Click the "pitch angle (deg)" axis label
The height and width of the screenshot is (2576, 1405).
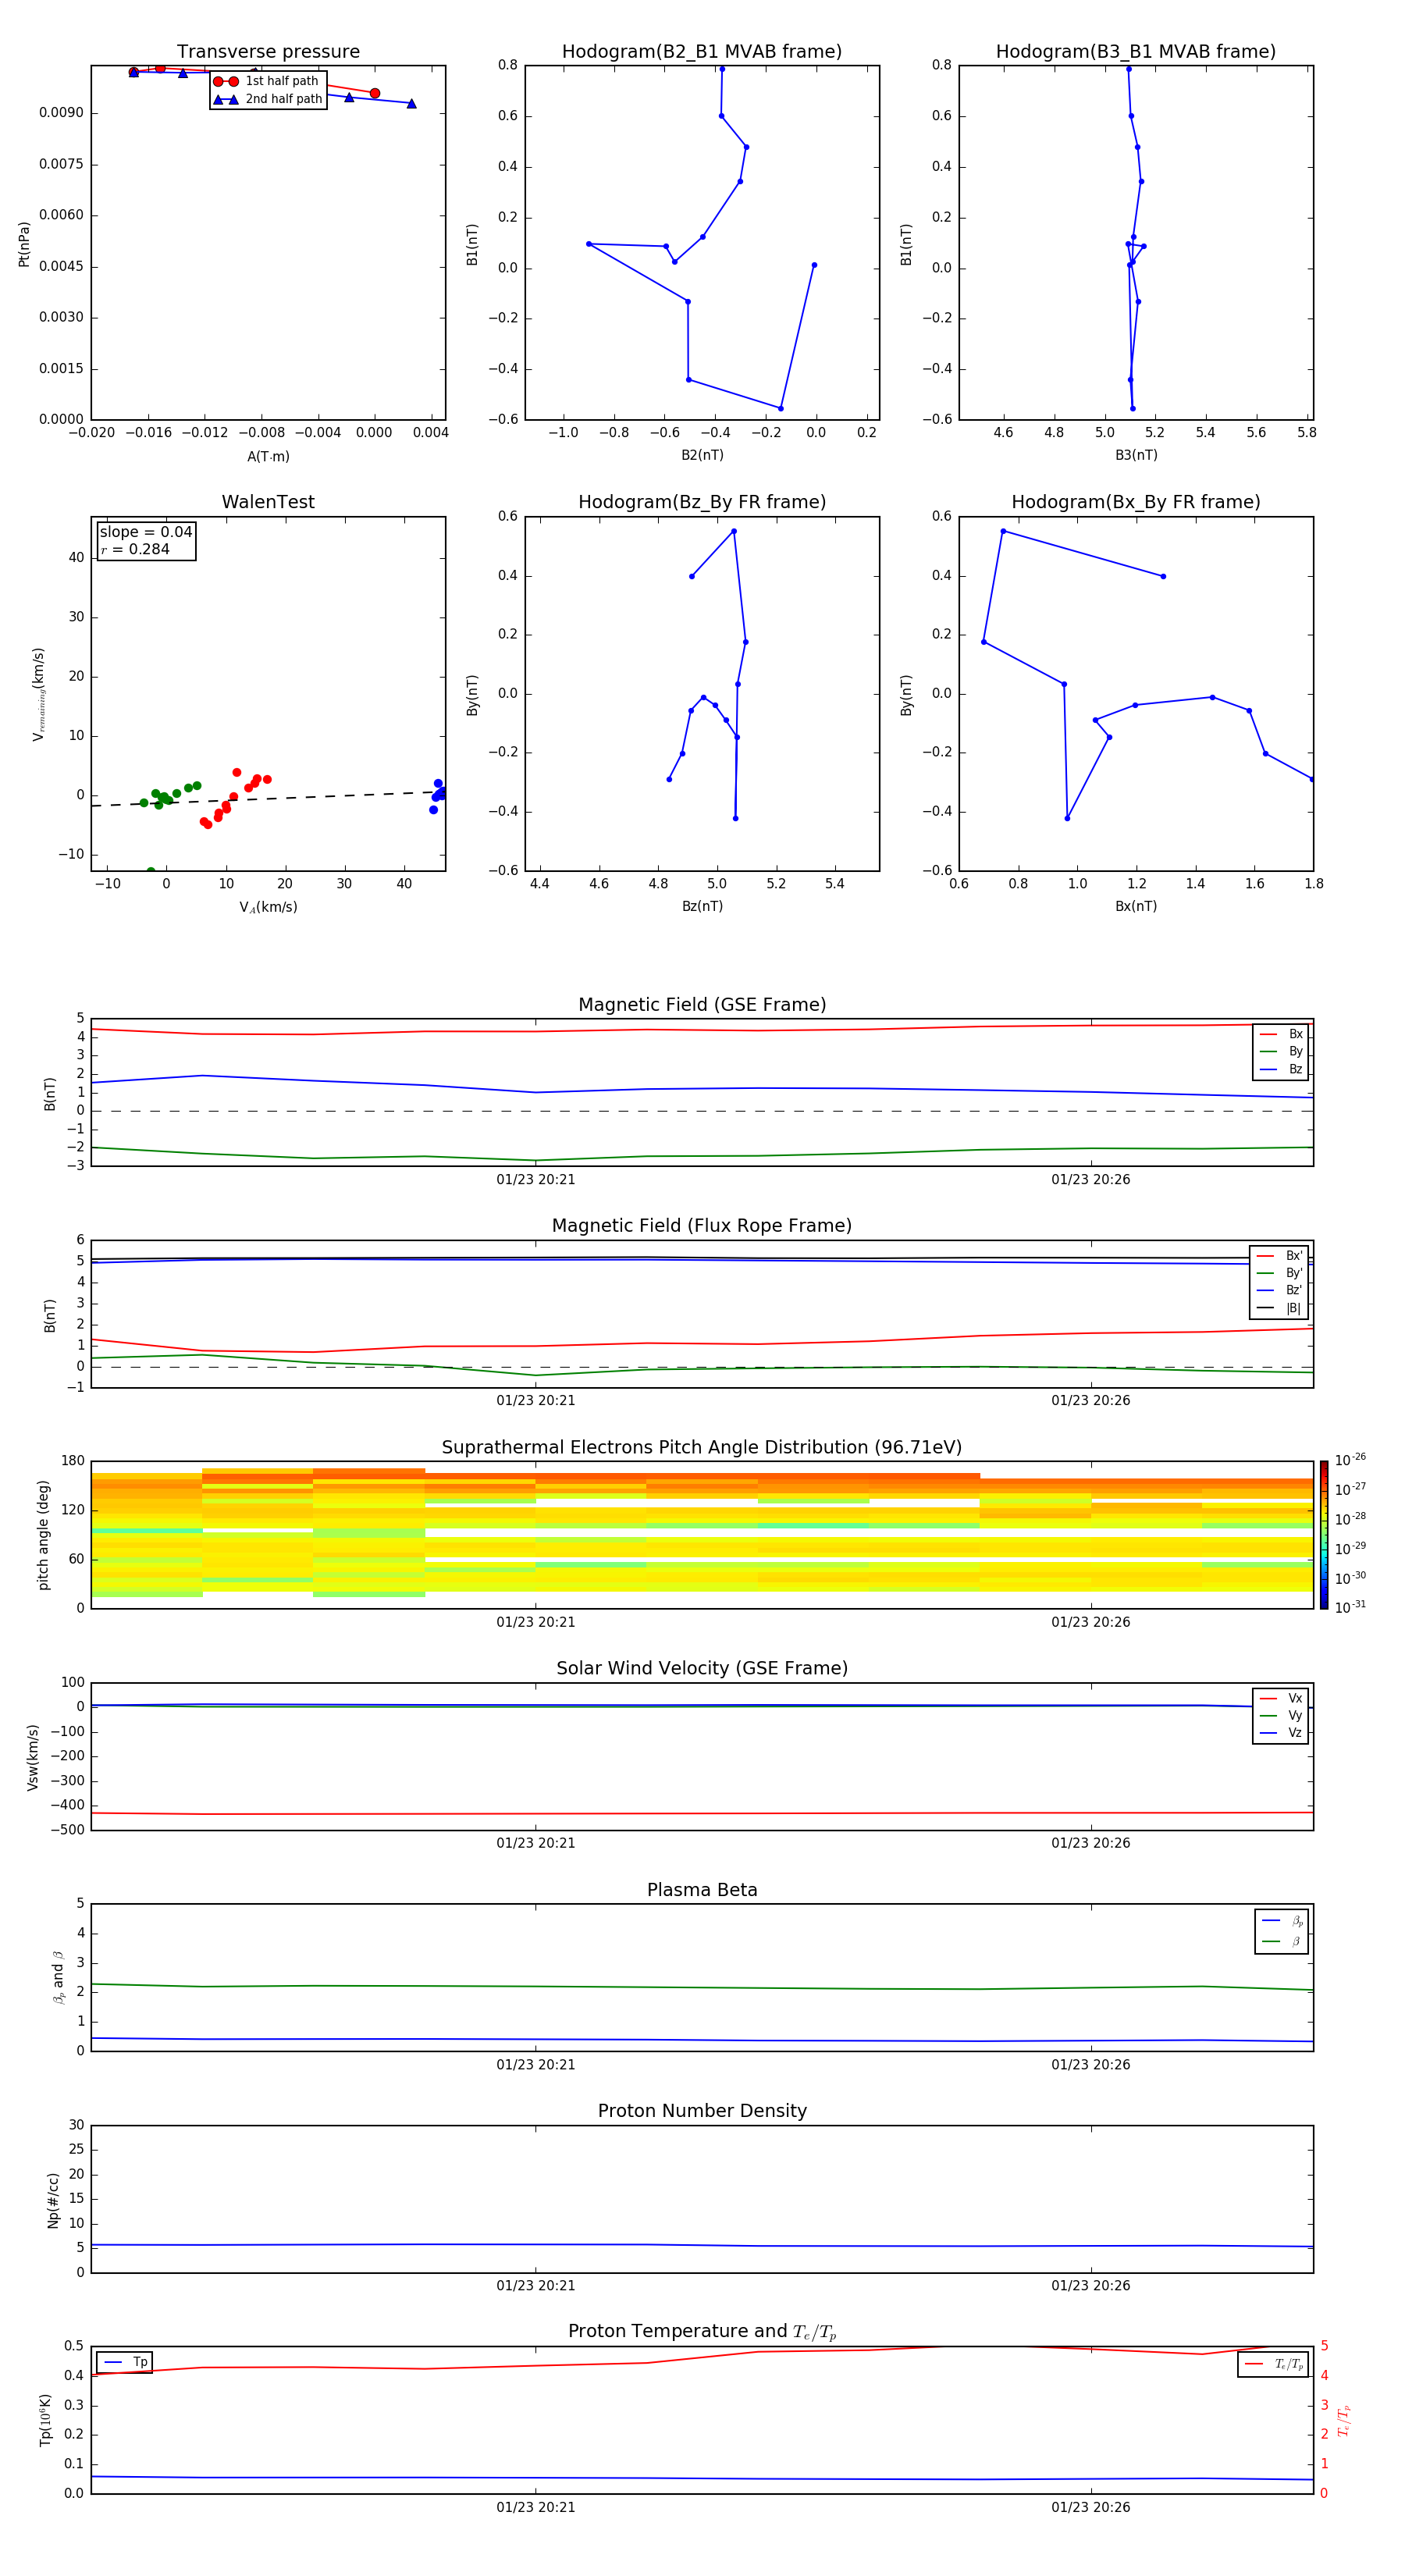click(43, 1535)
